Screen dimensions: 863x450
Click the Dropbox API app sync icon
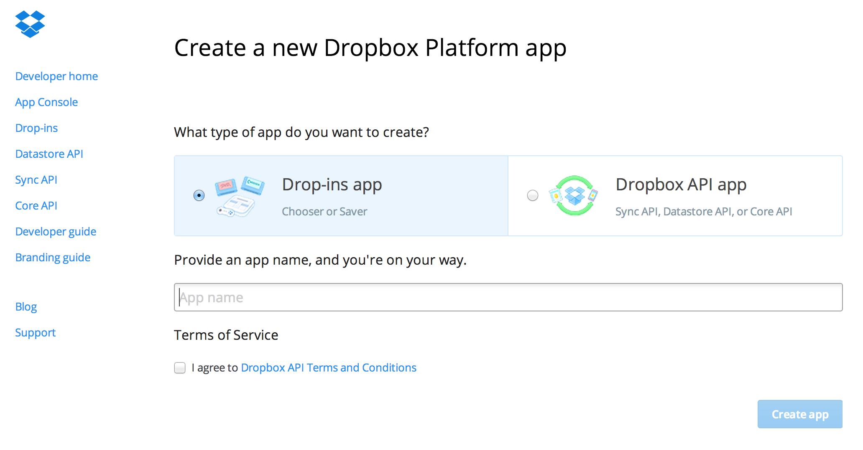point(573,195)
